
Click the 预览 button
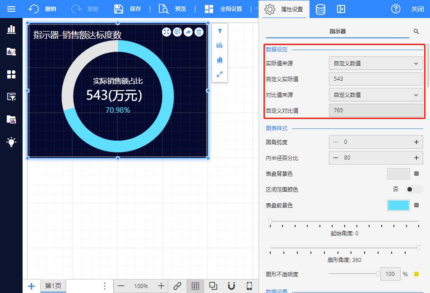click(173, 9)
